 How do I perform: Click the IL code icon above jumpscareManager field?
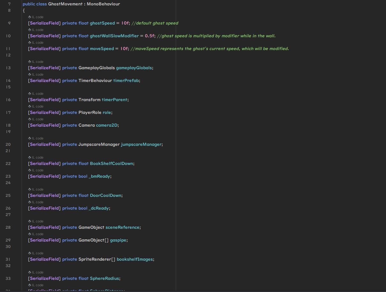30,138
